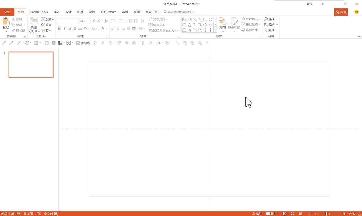Switch to the Nordri Tools tab

38,12
